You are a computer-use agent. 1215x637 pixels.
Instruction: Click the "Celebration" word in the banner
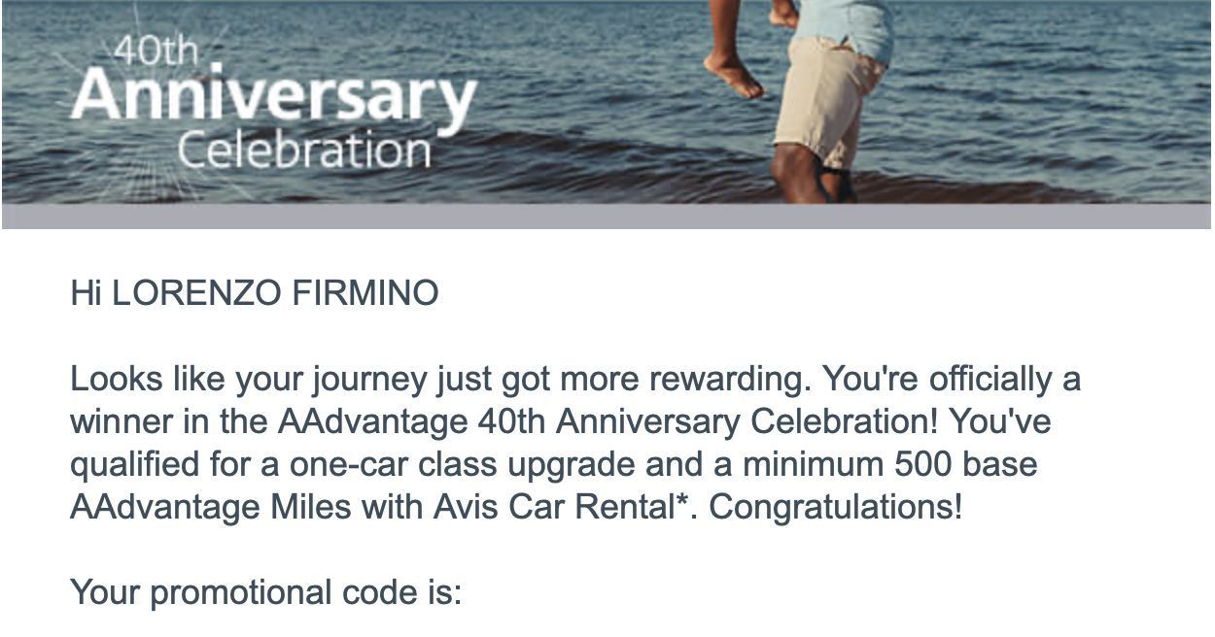[304, 151]
